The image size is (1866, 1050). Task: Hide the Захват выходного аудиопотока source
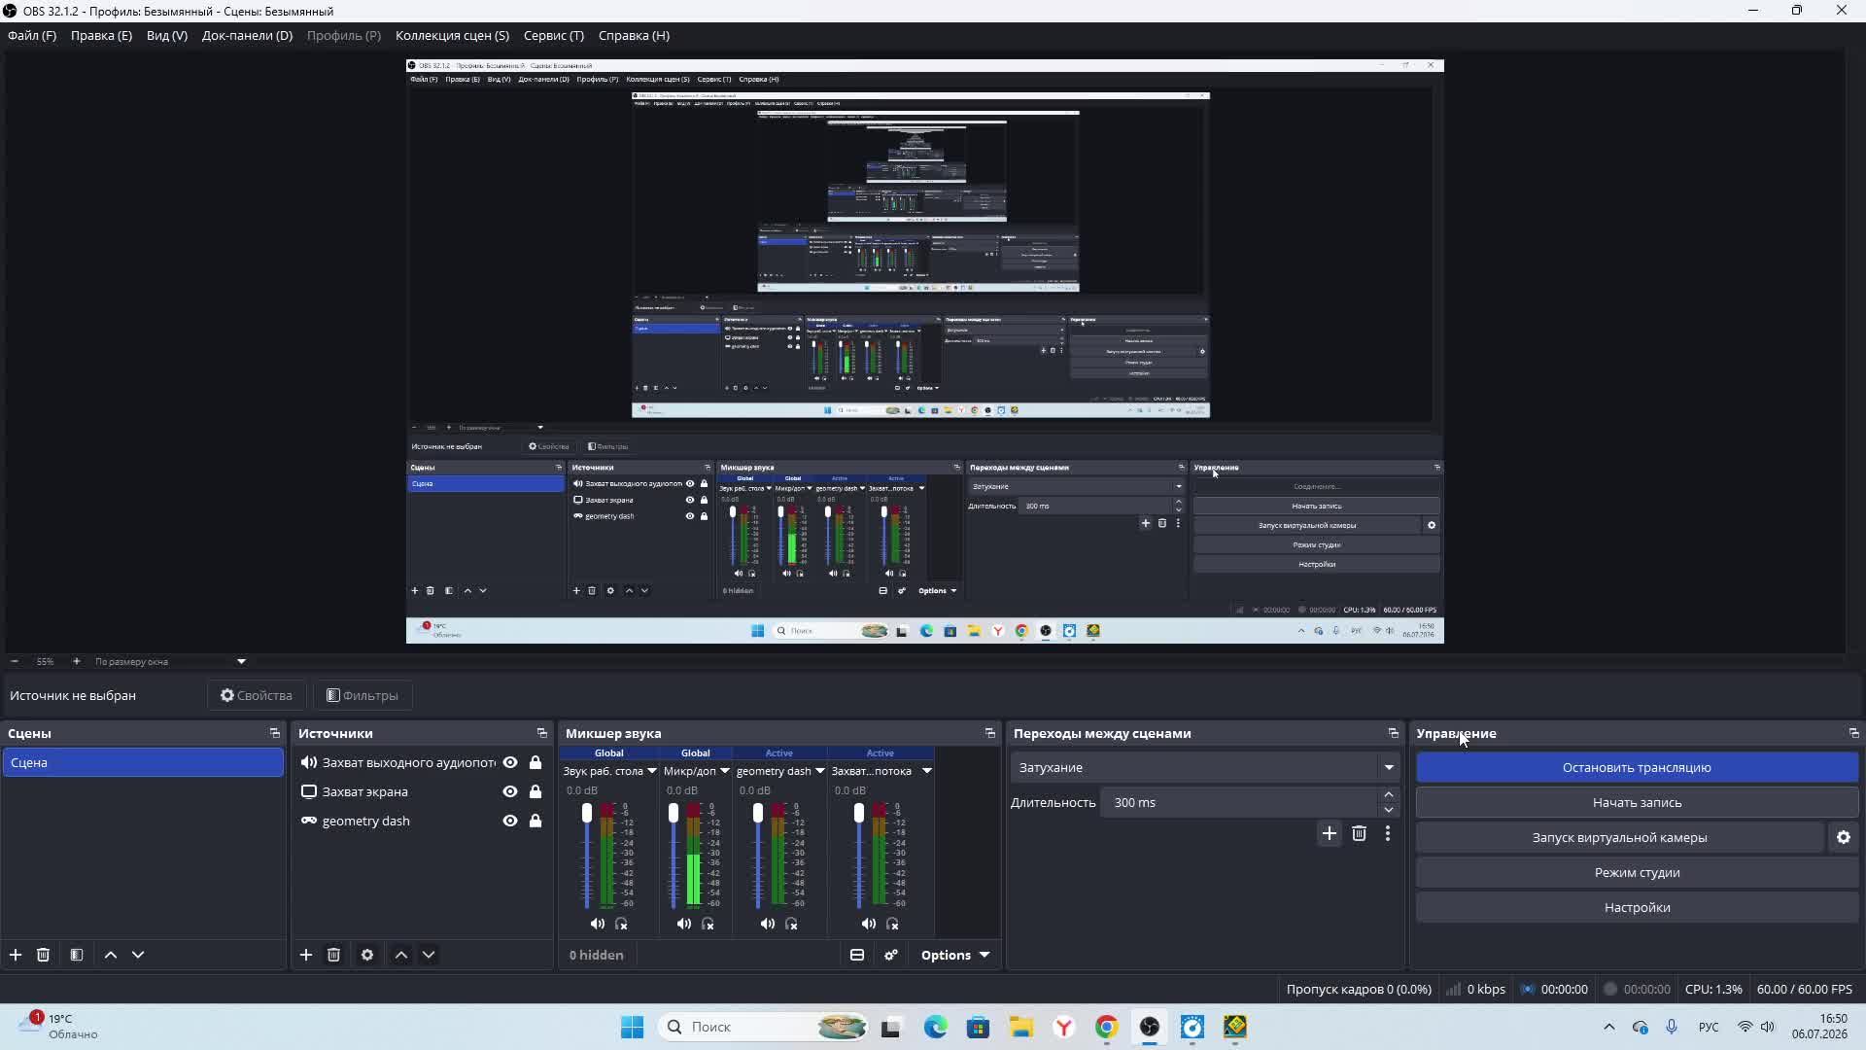click(510, 762)
